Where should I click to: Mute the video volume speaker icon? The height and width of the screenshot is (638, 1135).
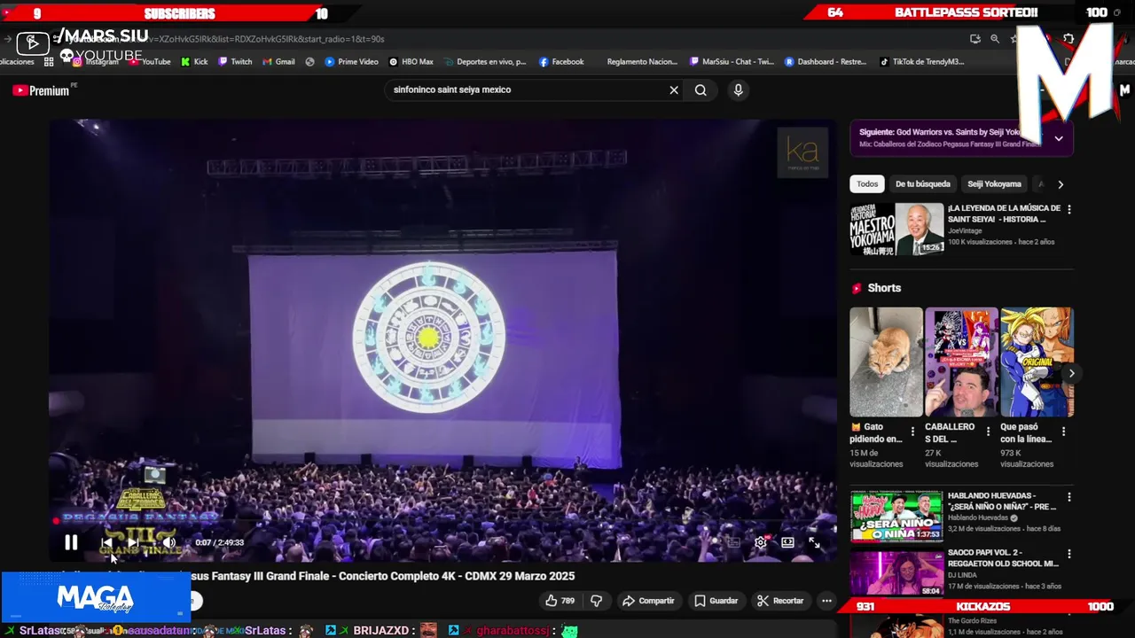point(168,542)
